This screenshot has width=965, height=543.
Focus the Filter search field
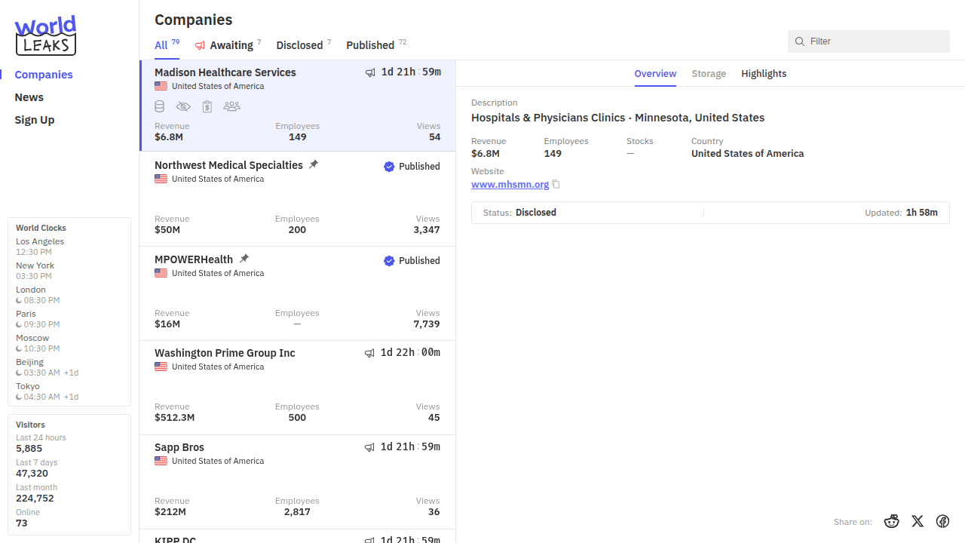pos(875,41)
